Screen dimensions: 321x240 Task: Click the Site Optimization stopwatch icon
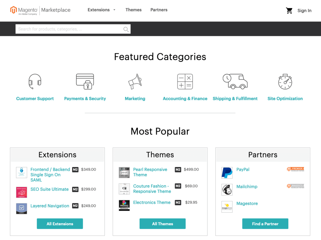(x=285, y=82)
